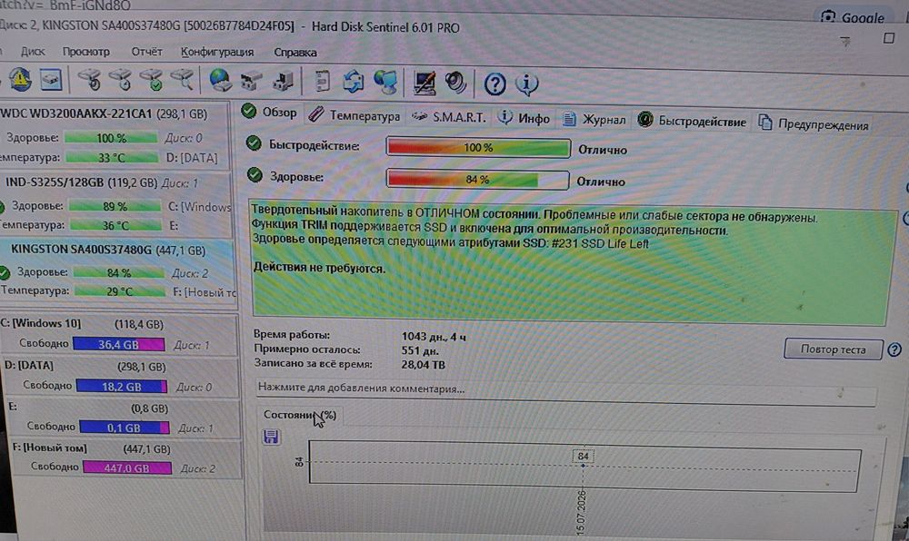The image size is (909, 541).
Task: Open the S.M.A.R.T. tab
Action: (449, 117)
